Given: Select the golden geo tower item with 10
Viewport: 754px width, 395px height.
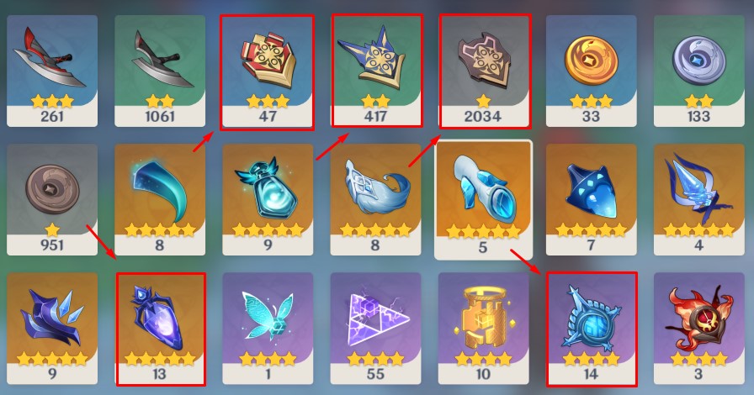Looking at the screenshot, I should pos(483,329).
